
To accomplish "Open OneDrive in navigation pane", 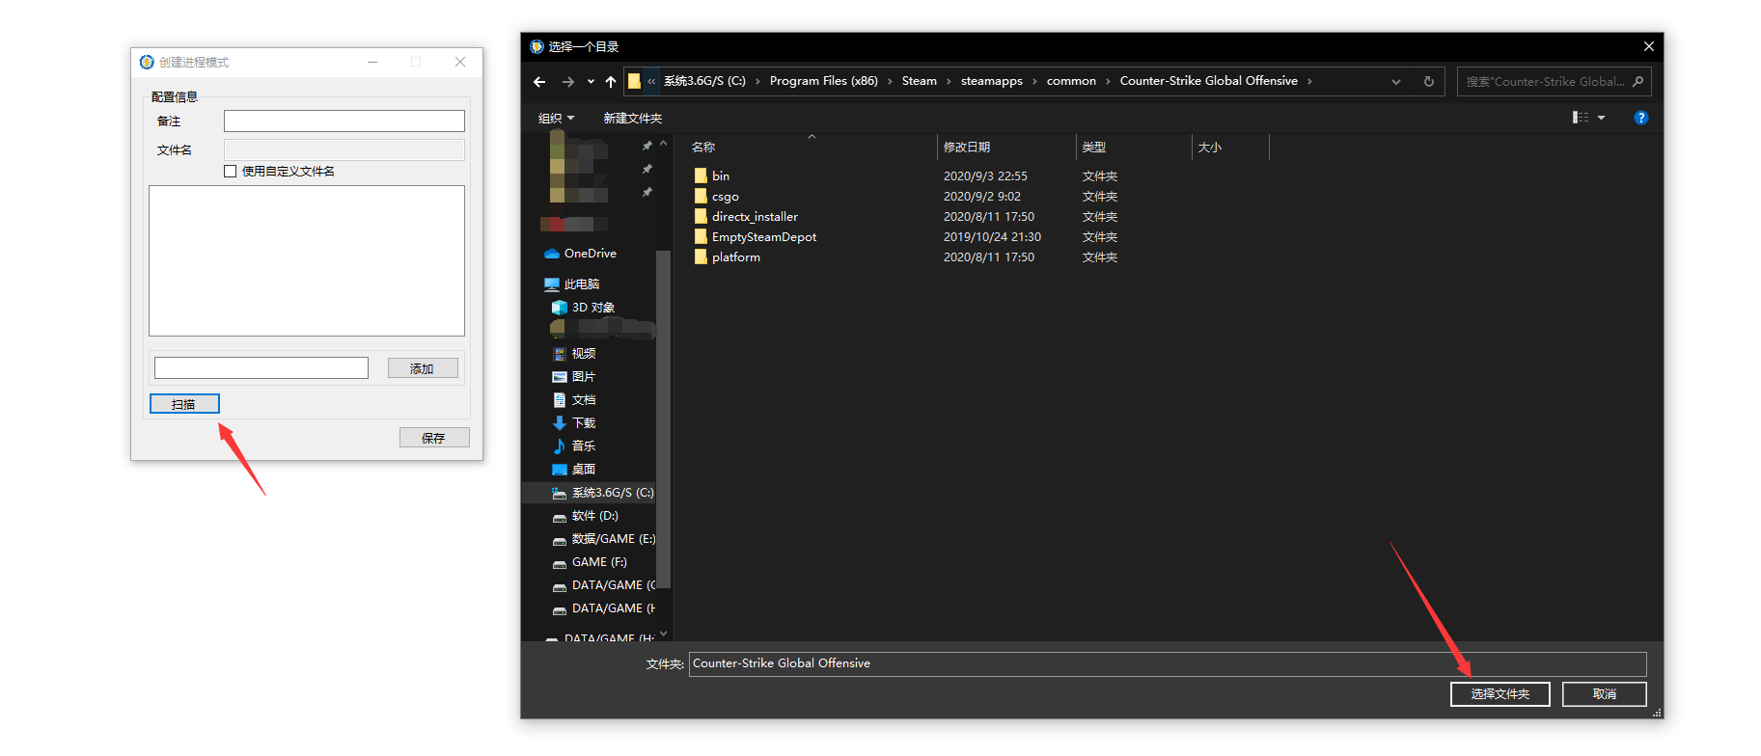I will (x=590, y=254).
